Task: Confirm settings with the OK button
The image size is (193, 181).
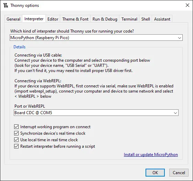Action: (155, 172)
